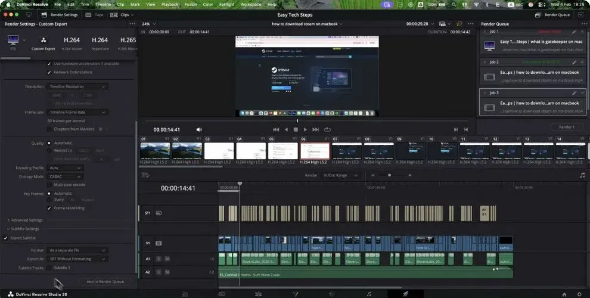Stop playback in the viewer
Image resolution: width=590 pixels, height=298 pixels.
pos(296,129)
